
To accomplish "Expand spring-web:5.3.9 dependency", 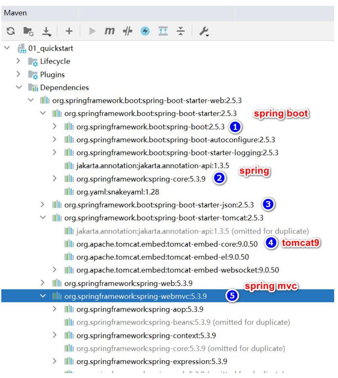I will [43, 283].
